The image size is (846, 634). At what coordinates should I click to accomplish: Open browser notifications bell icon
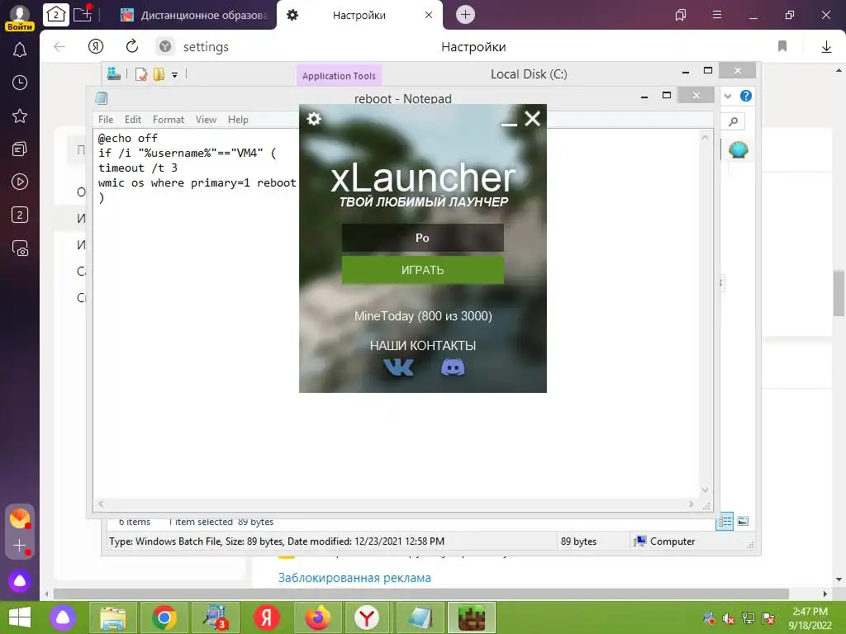click(20, 50)
